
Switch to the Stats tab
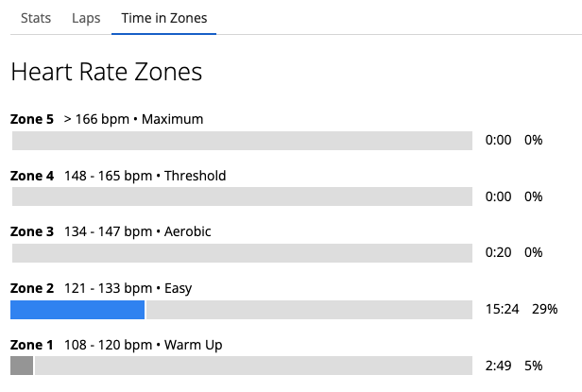[x=36, y=18]
